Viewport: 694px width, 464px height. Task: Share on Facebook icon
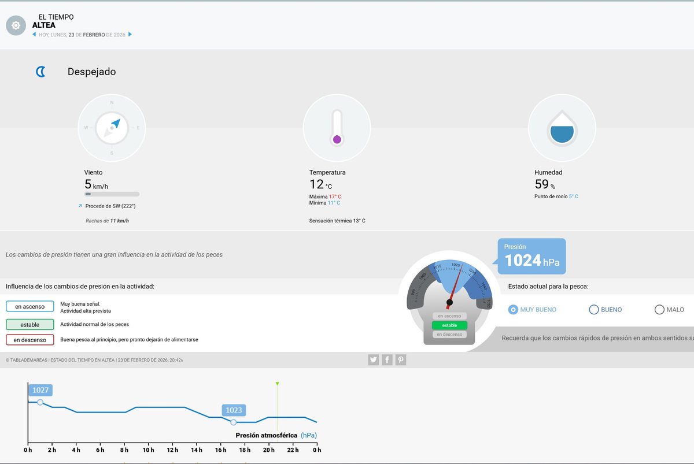pos(387,360)
